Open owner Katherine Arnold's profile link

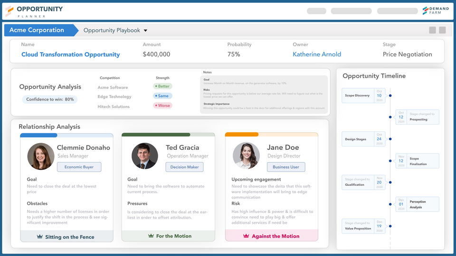point(317,54)
